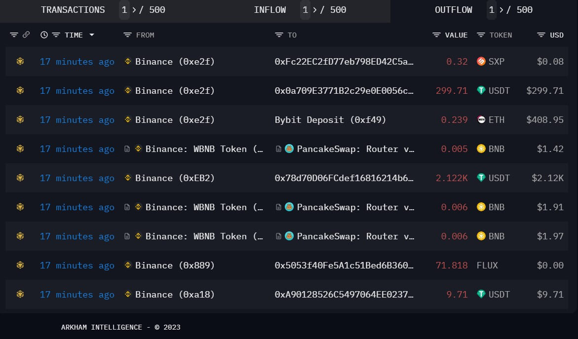578x339 pixels.
Task: Click the USD column filter icon
Action: pyautogui.click(x=541, y=35)
